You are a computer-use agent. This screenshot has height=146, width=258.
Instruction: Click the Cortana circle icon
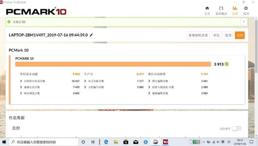[83, 142]
